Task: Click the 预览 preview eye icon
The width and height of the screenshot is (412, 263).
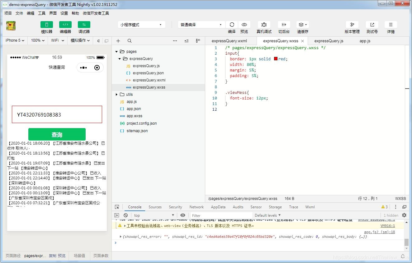Action: pos(244,25)
